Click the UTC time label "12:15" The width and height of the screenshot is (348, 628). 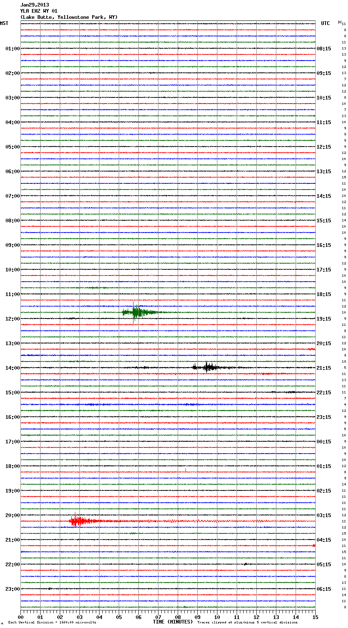tap(324, 147)
